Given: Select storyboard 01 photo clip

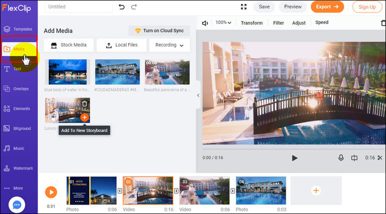Looking at the screenshot, I should click(x=91, y=190).
